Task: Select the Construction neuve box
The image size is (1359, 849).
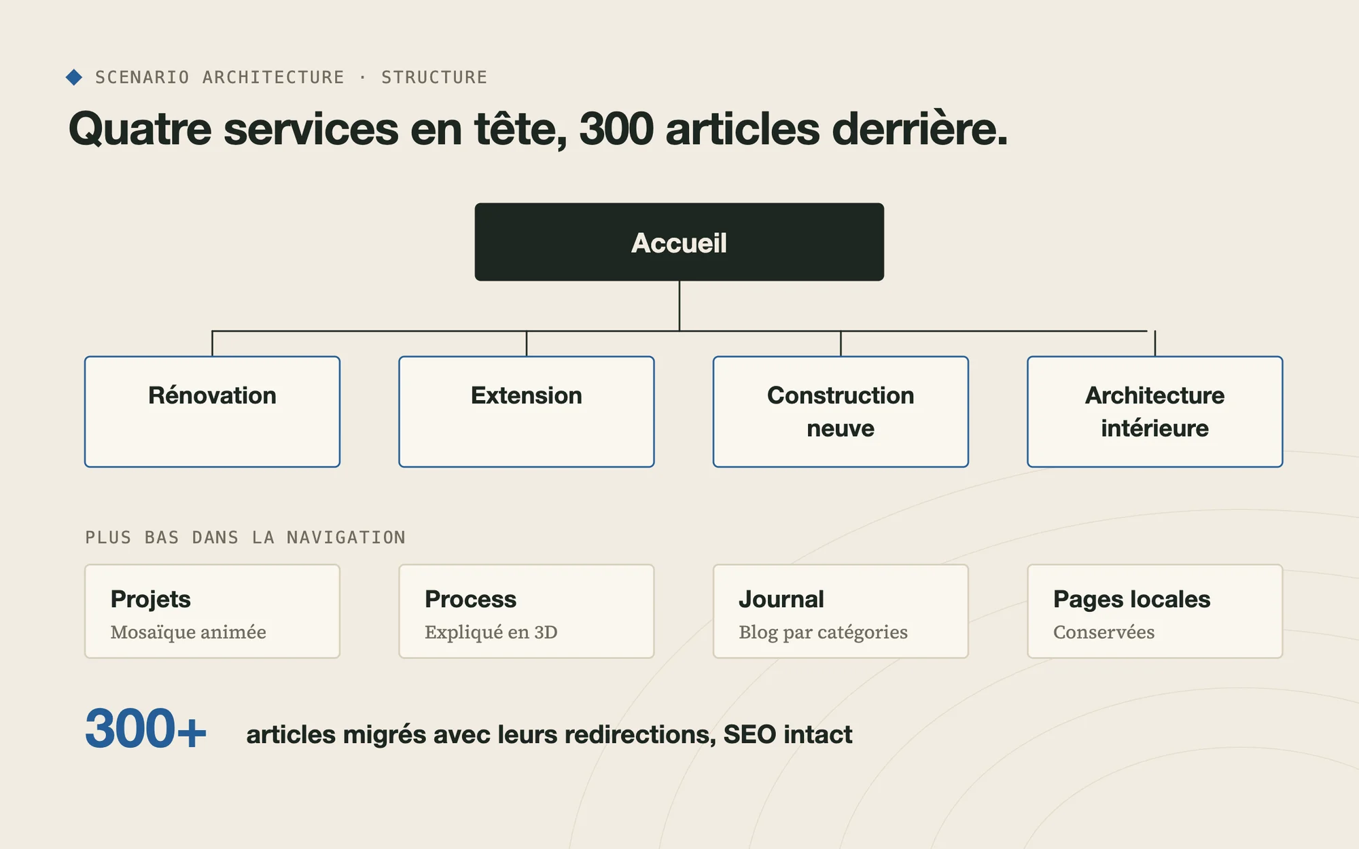Action: click(x=841, y=412)
